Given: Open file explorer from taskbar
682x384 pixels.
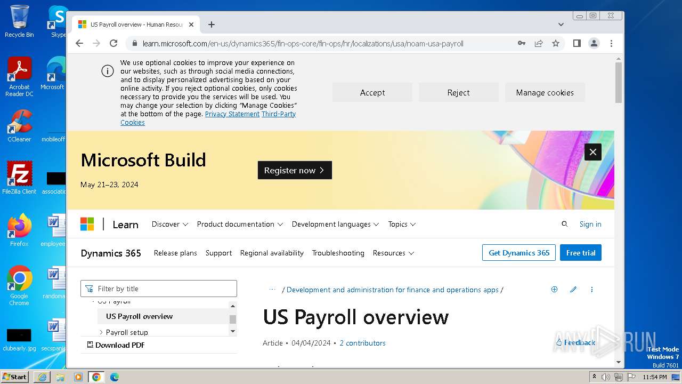Looking at the screenshot, I should tap(60, 377).
